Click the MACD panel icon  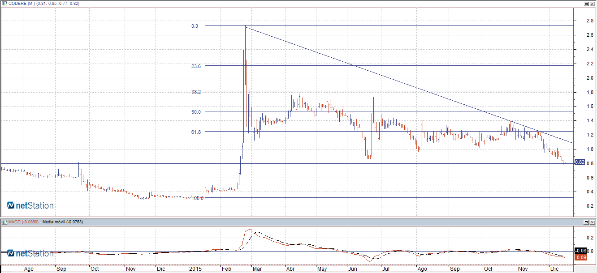tap(4, 222)
